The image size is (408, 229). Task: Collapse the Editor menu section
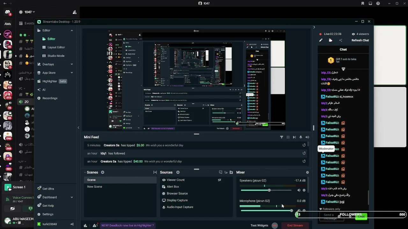pyautogui.click(x=72, y=31)
